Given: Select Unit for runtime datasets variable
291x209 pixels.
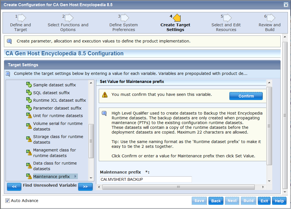Looking at the screenshot, I should click(58, 116).
